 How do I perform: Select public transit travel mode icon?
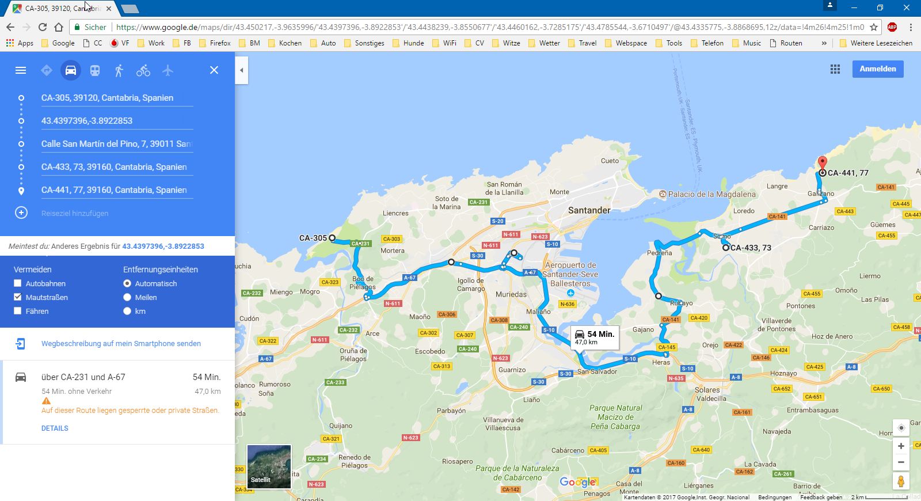coord(94,70)
